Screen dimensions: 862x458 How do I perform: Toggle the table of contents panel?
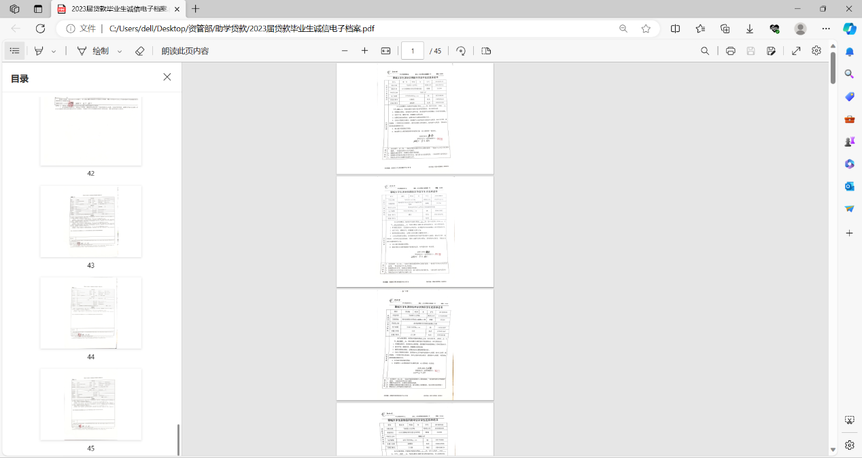point(15,51)
